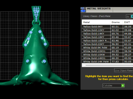Click the METAL WEIGHTS panel title

click(99, 9)
